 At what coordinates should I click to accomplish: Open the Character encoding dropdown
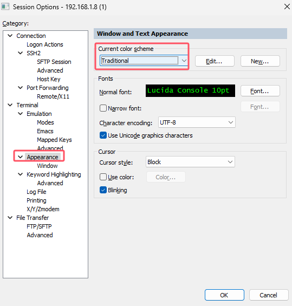coord(197,122)
